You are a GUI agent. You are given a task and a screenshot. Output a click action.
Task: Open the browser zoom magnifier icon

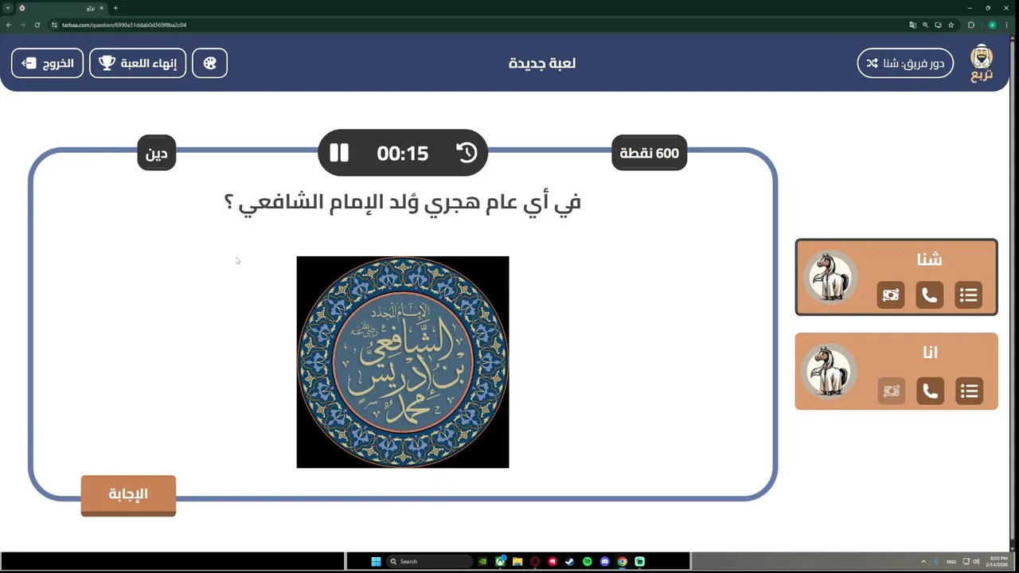(x=925, y=25)
